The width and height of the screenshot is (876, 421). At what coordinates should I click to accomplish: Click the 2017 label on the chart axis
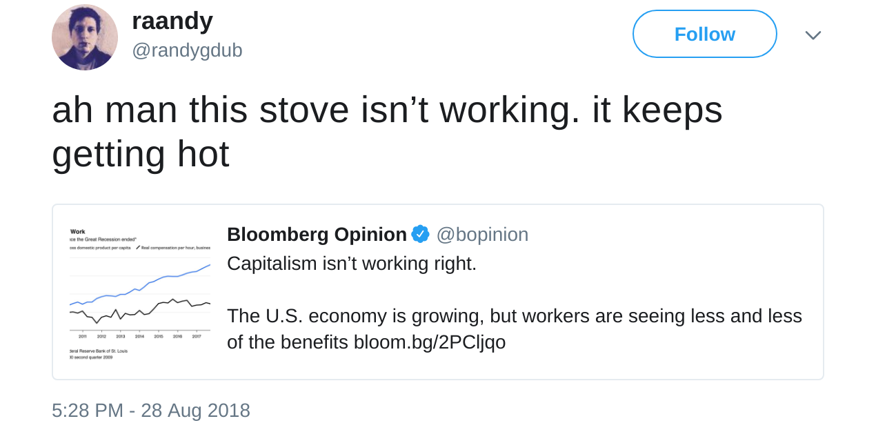[x=196, y=336]
